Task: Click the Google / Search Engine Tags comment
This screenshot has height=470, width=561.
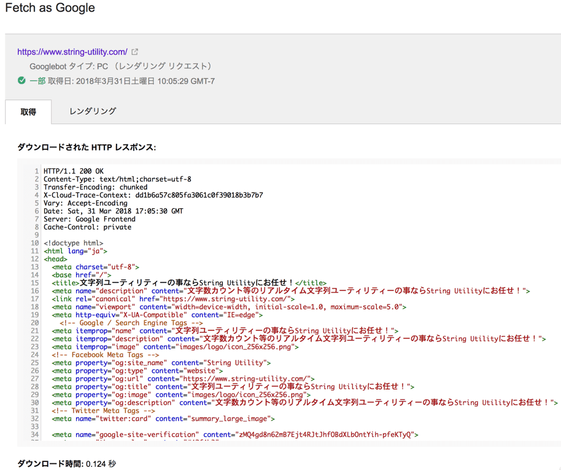Action: [x=131, y=323]
